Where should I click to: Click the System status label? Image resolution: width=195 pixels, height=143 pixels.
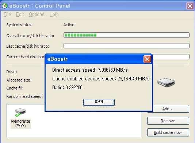click(19, 25)
